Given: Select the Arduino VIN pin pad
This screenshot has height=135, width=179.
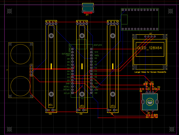Looking at the screenshot, I should 91,93.
